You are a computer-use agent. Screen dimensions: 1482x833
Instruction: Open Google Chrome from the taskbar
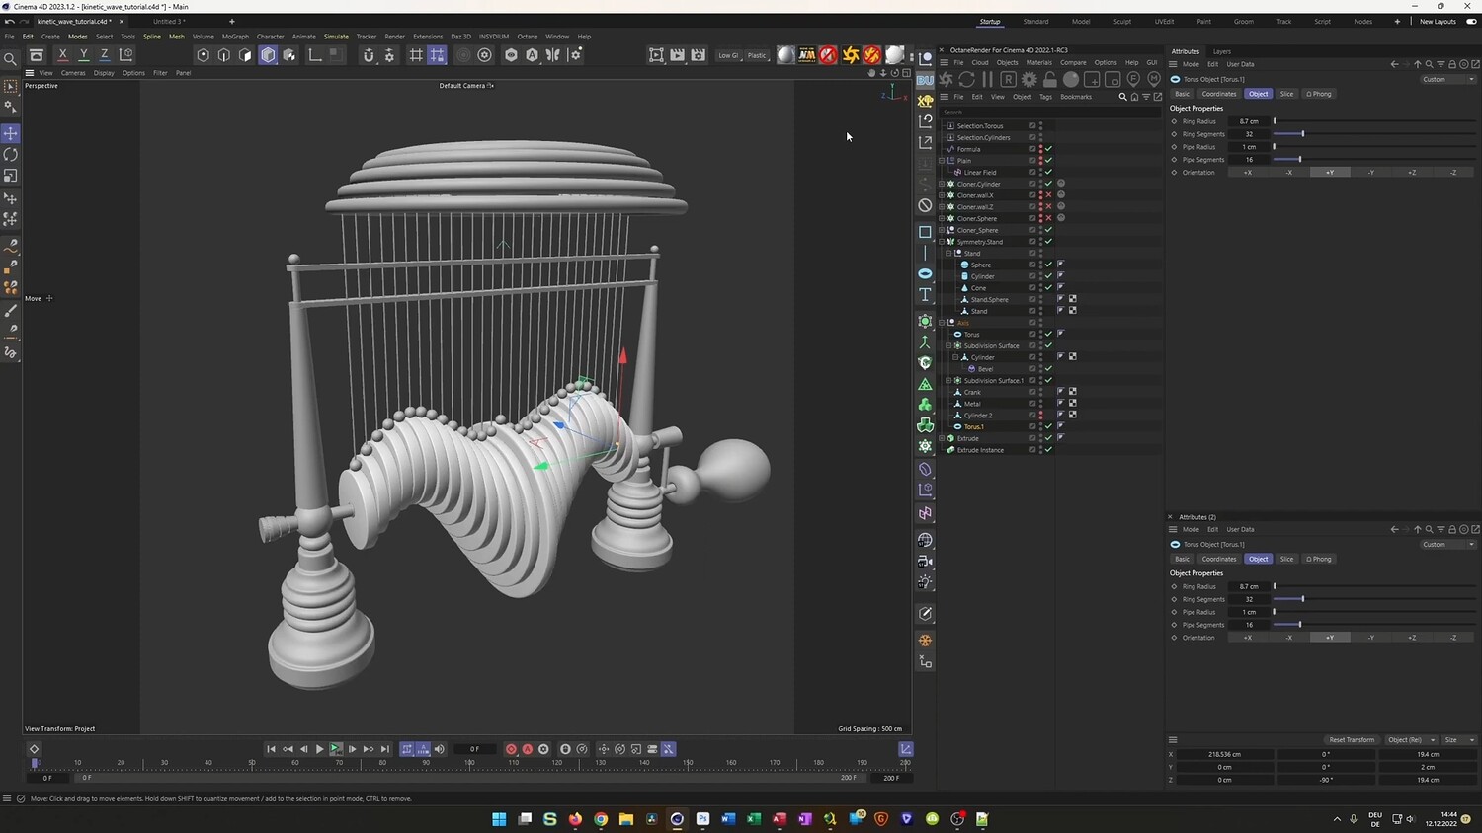coord(601,819)
